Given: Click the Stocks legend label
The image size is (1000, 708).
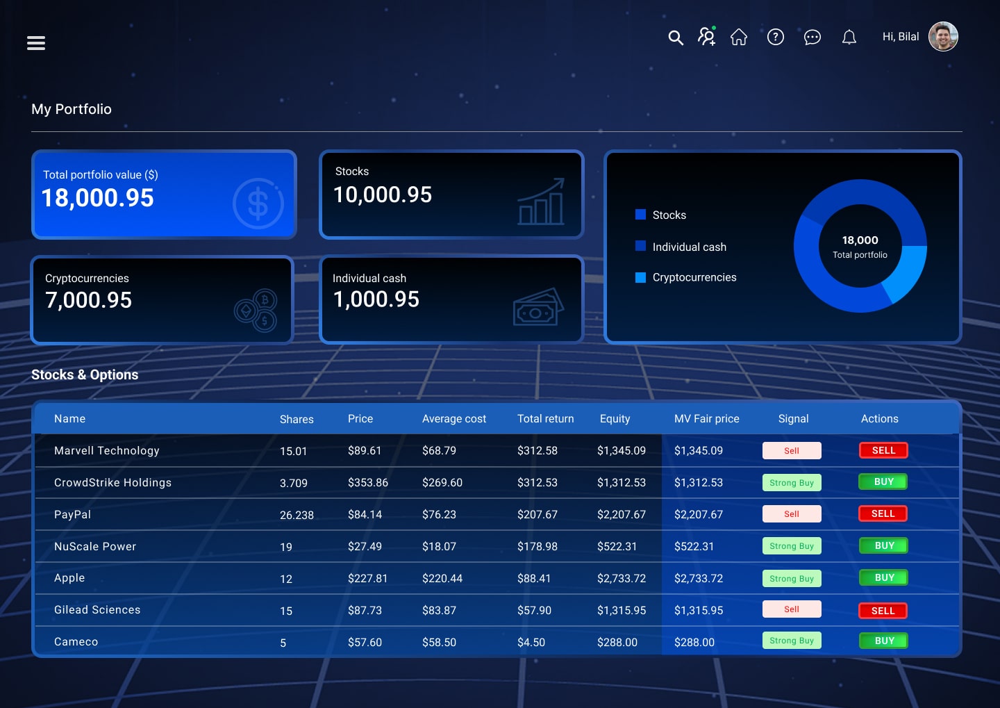Looking at the screenshot, I should (669, 215).
